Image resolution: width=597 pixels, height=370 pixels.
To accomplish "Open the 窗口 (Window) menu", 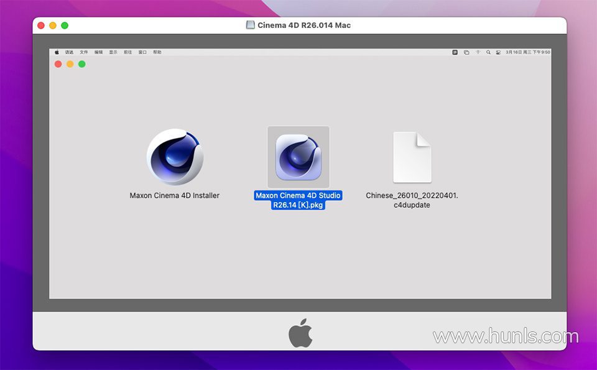I will pos(142,52).
